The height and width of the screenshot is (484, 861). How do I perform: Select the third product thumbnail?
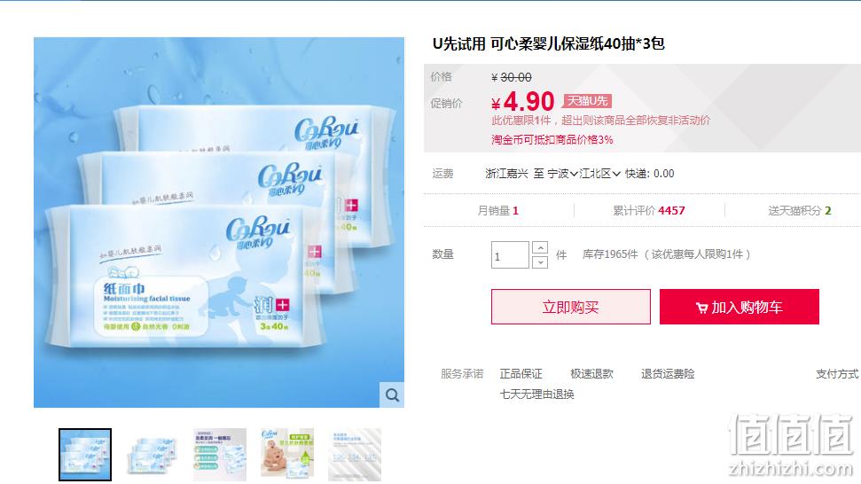coord(220,455)
